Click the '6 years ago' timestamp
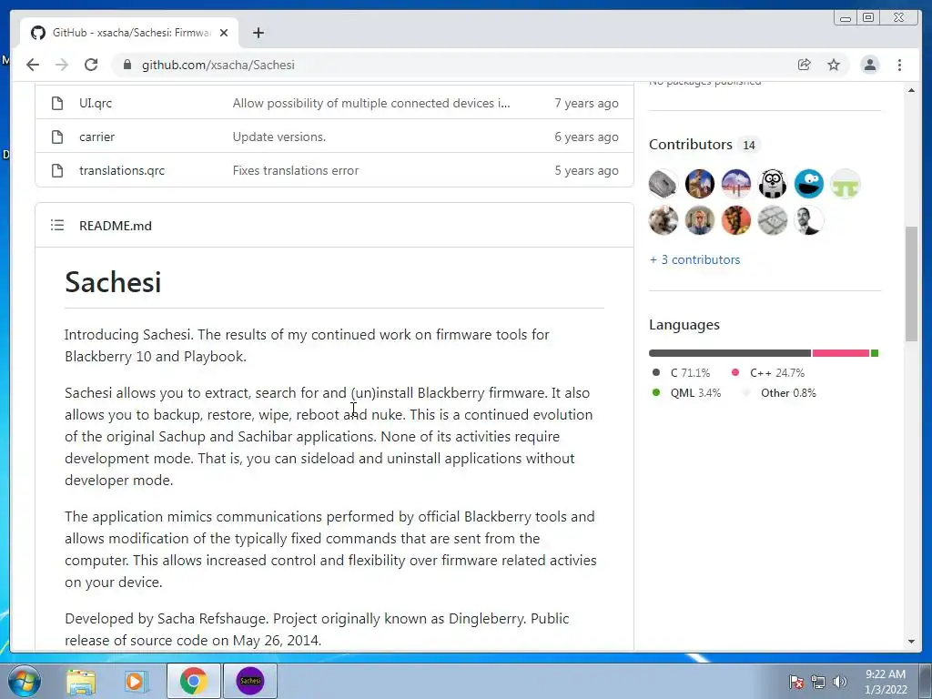The width and height of the screenshot is (932, 699). (x=586, y=137)
